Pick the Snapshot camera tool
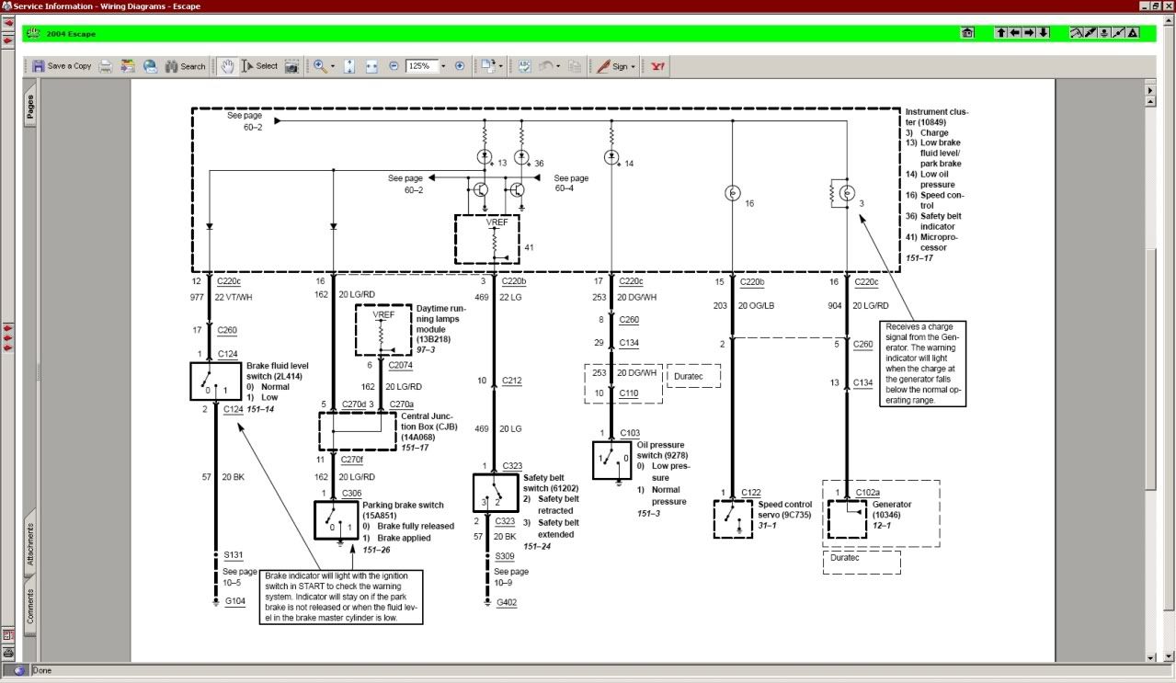This screenshot has width=1176, height=683. pos(291,66)
